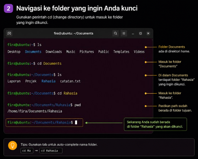
Task: Maximize the terminal window
Action: click(x=141, y=33)
